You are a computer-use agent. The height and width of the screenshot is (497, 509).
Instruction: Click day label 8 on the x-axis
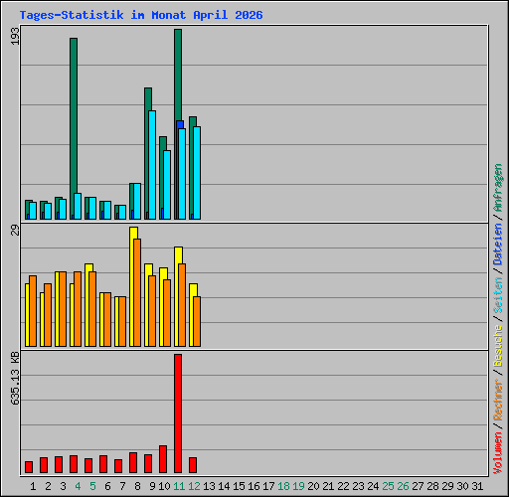[137, 486]
